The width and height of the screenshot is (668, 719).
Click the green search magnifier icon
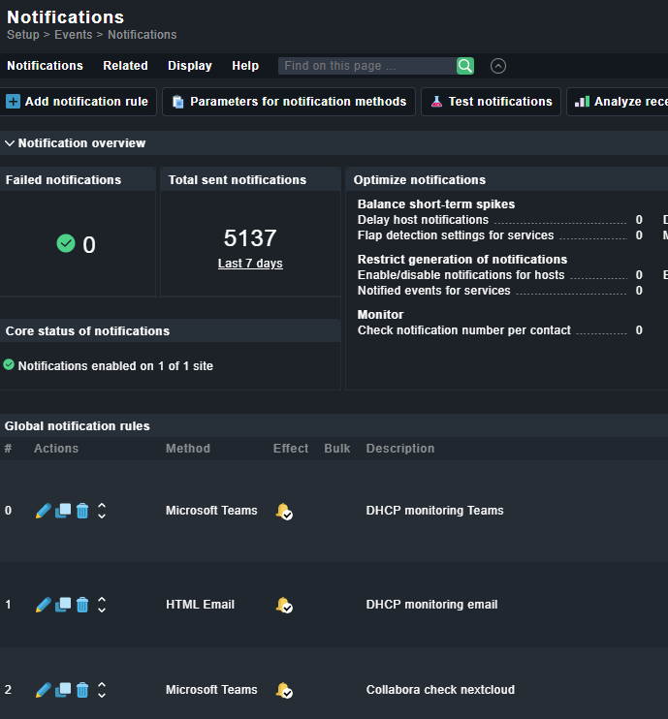[465, 66]
